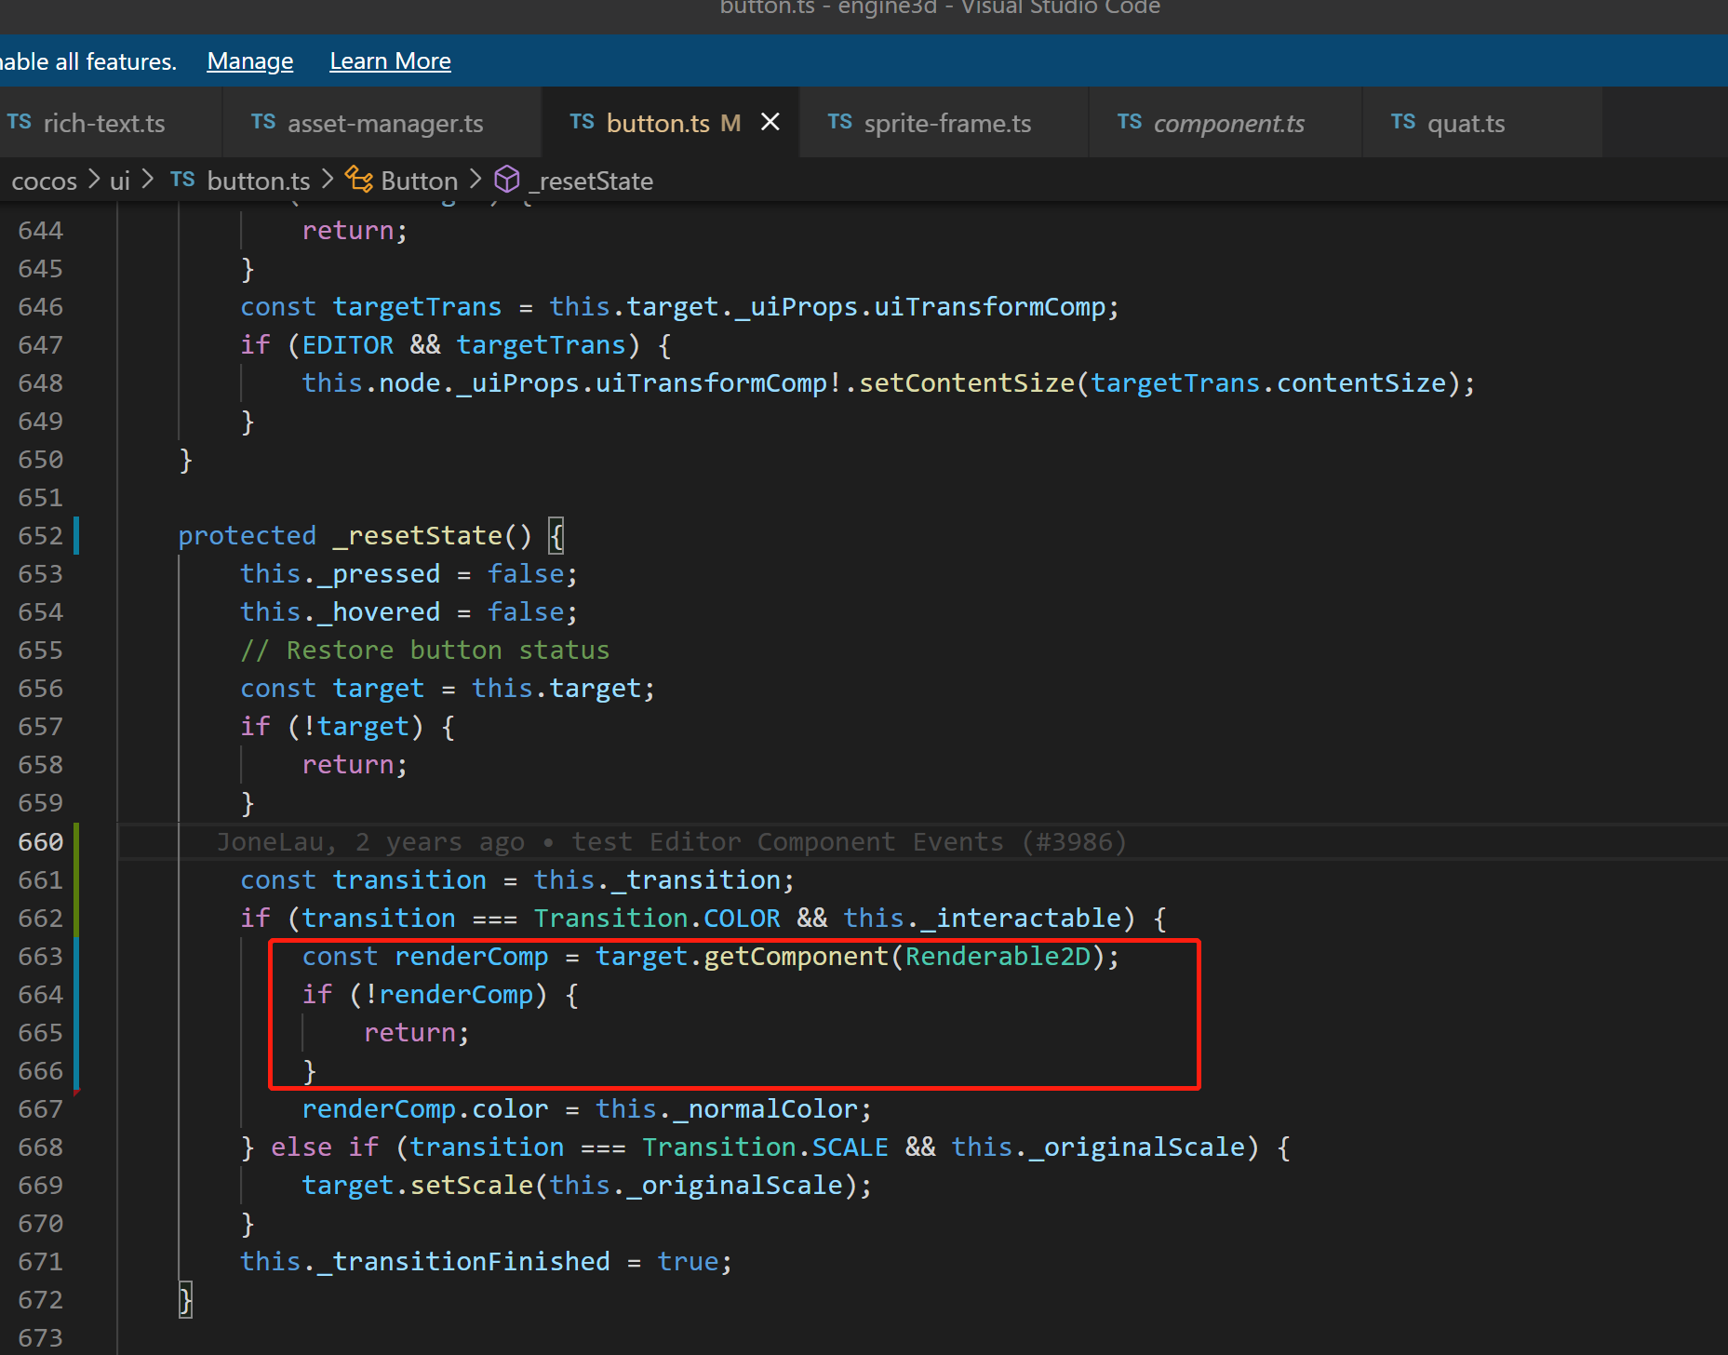Click 'targetTrans' declaration on line 646
This screenshot has height=1355, width=1728.
pos(417,307)
